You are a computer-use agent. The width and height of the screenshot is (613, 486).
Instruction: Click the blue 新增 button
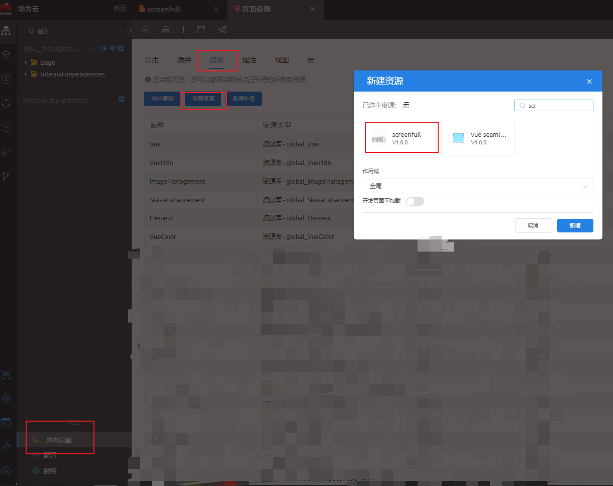click(575, 225)
